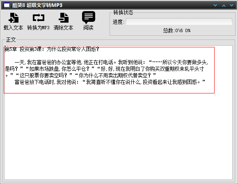Click the 正文 group label
Image resolution: width=238 pixels, height=184 pixels.
tap(11, 40)
